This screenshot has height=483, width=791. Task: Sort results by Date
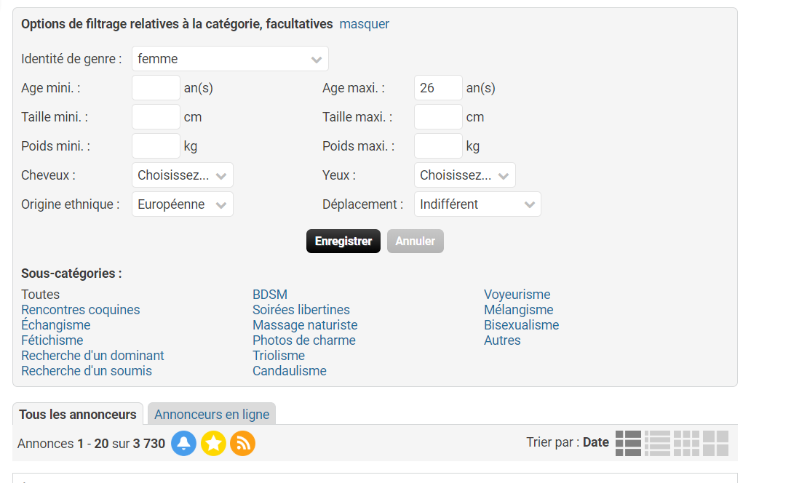click(595, 442)
